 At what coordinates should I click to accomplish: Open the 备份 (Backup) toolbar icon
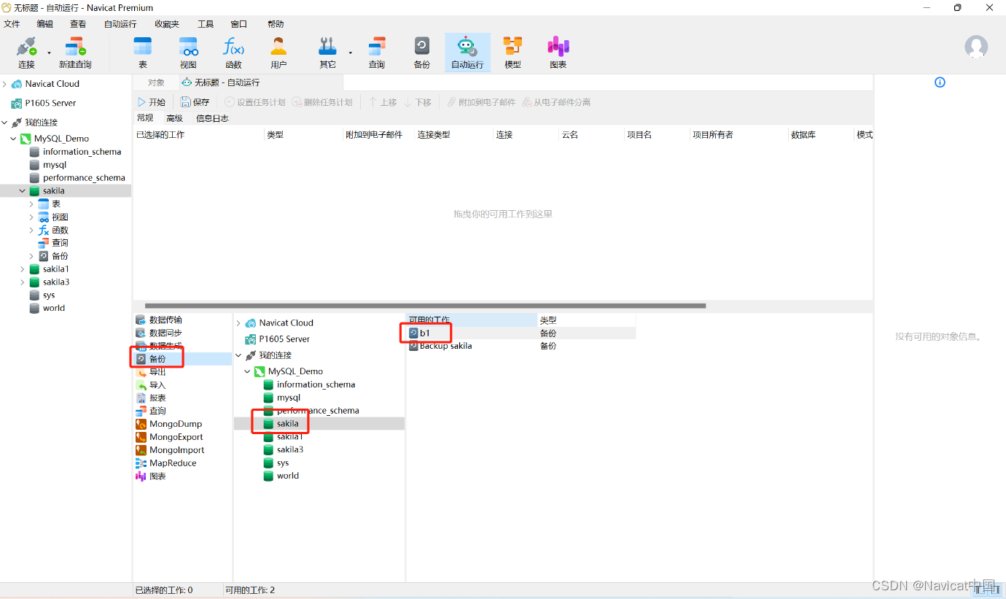421,53
